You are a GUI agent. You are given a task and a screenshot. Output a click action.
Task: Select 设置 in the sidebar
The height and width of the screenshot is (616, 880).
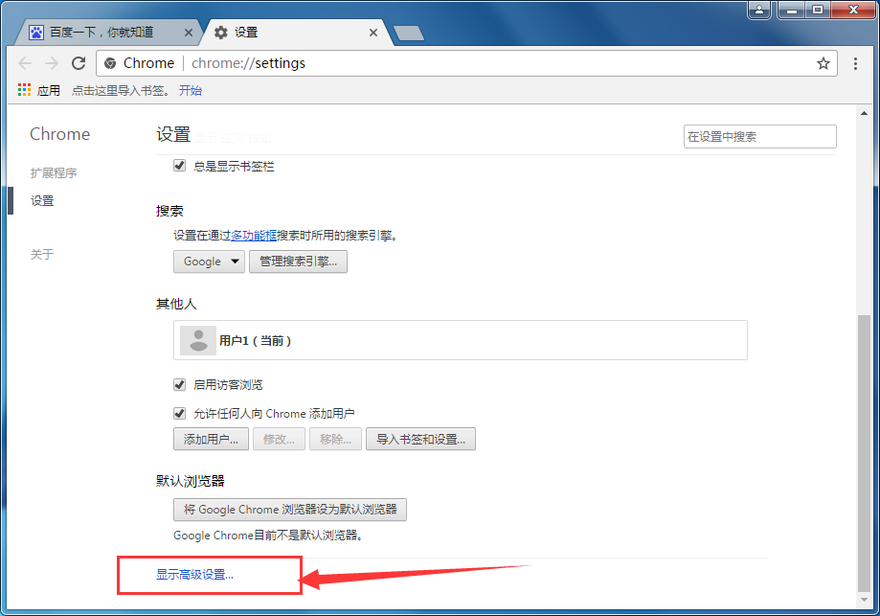(42, 200)
